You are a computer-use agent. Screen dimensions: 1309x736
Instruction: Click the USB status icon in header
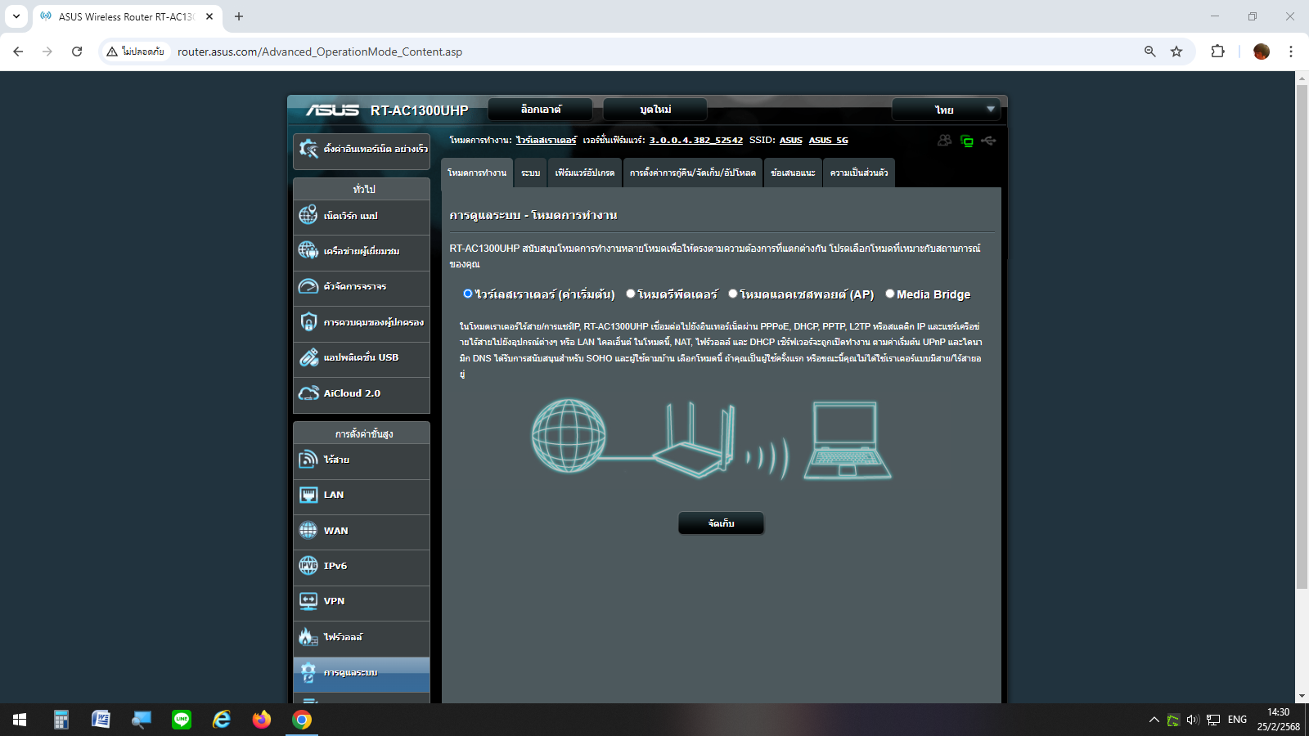(989, 141)
